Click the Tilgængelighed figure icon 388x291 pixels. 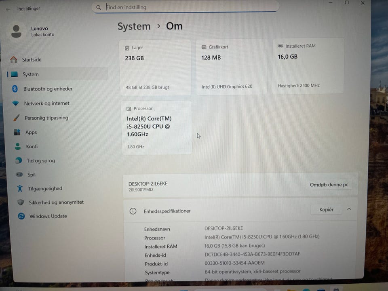[x=20, y=188]
